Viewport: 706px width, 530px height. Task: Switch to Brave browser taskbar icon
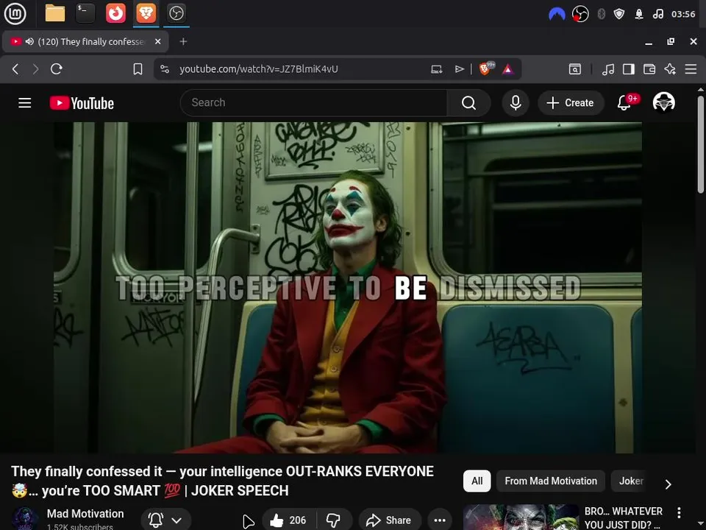coord(146,13)
